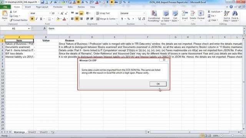Screen dimensions: 246x138
Task: Open the Borders dropdown arrow
Action: click(52, 19)
